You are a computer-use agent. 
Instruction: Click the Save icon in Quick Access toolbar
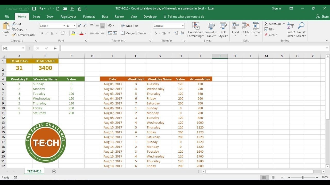[34, 8]
